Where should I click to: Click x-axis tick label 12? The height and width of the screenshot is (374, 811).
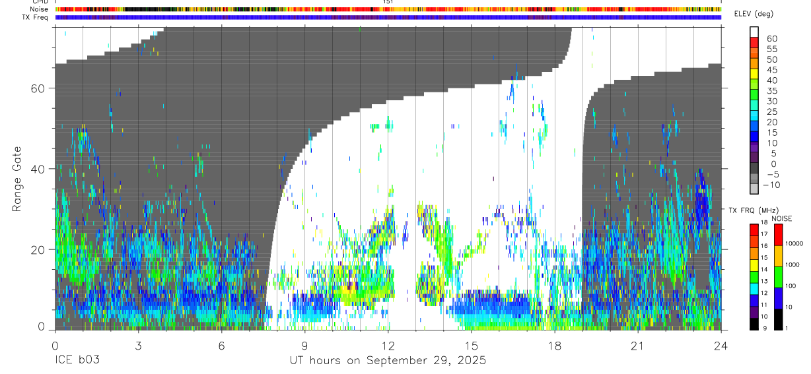point(388,346)
